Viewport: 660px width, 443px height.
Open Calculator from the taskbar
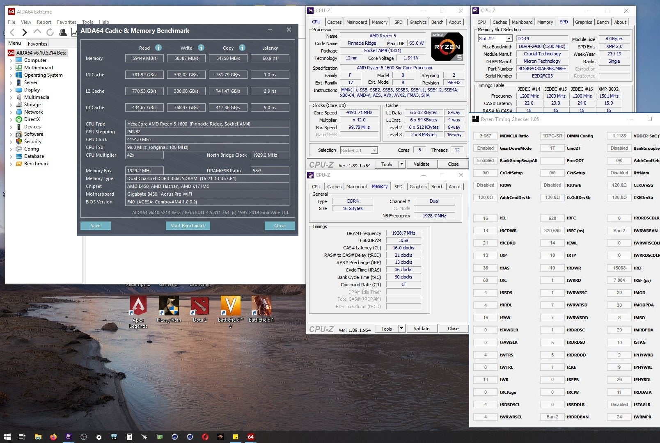click(x=129, y=437)
